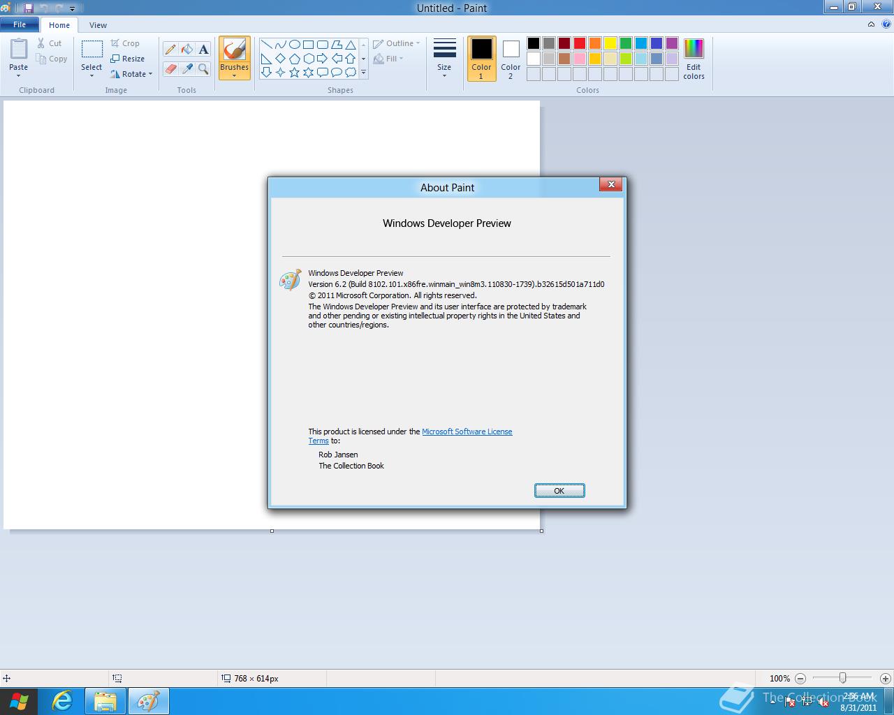Open the File menu
Image resolution: width=894 pixels, height=715 pixels.
click(20, 24)
